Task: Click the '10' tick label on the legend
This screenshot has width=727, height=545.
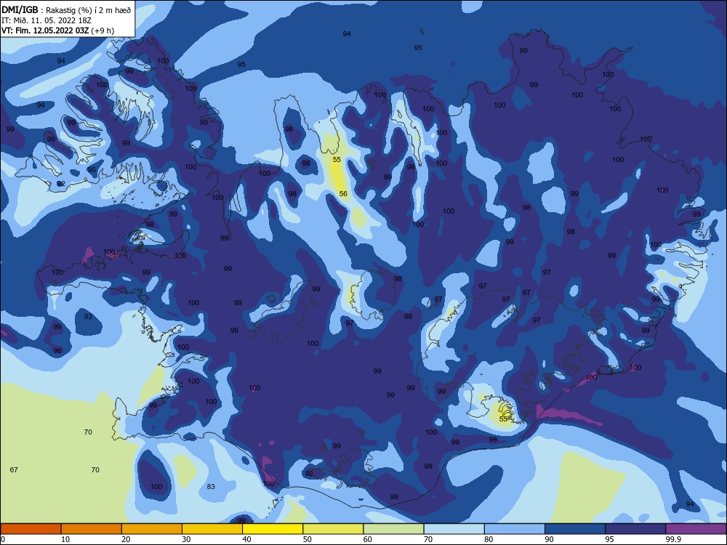Action: (x=65, y=539)
